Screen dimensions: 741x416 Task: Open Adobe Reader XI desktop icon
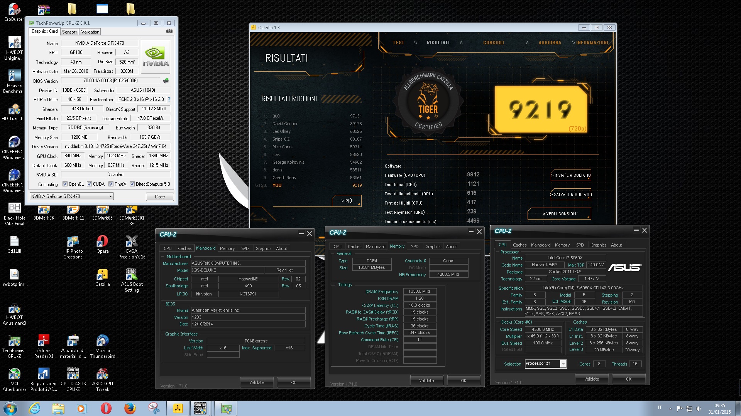(44, 347)
